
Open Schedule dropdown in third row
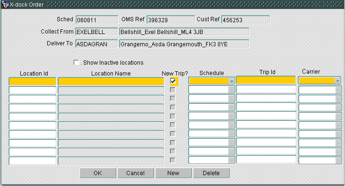coord(232,99)
